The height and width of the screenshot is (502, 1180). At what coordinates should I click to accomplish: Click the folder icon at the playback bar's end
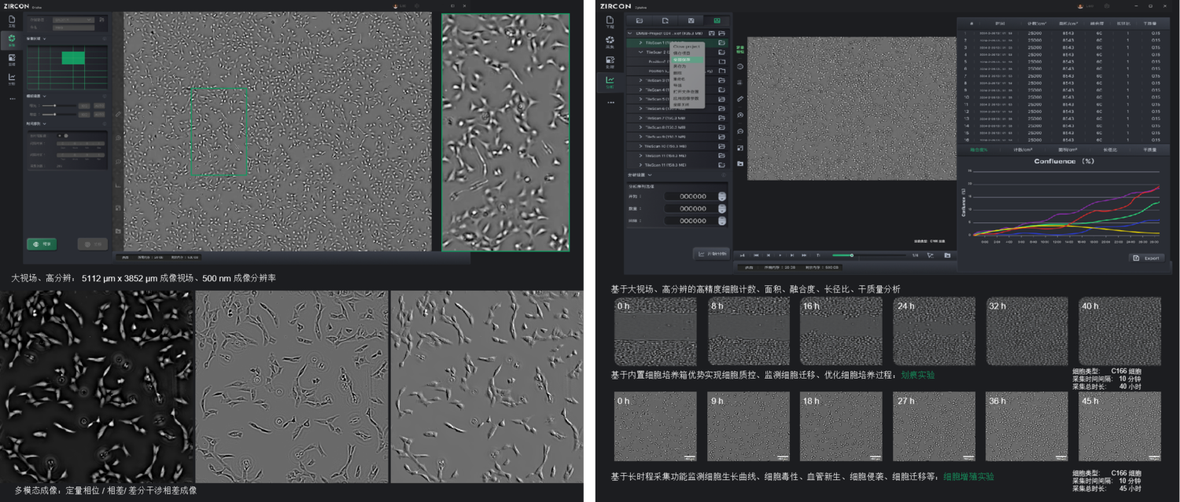coord(948,255)
